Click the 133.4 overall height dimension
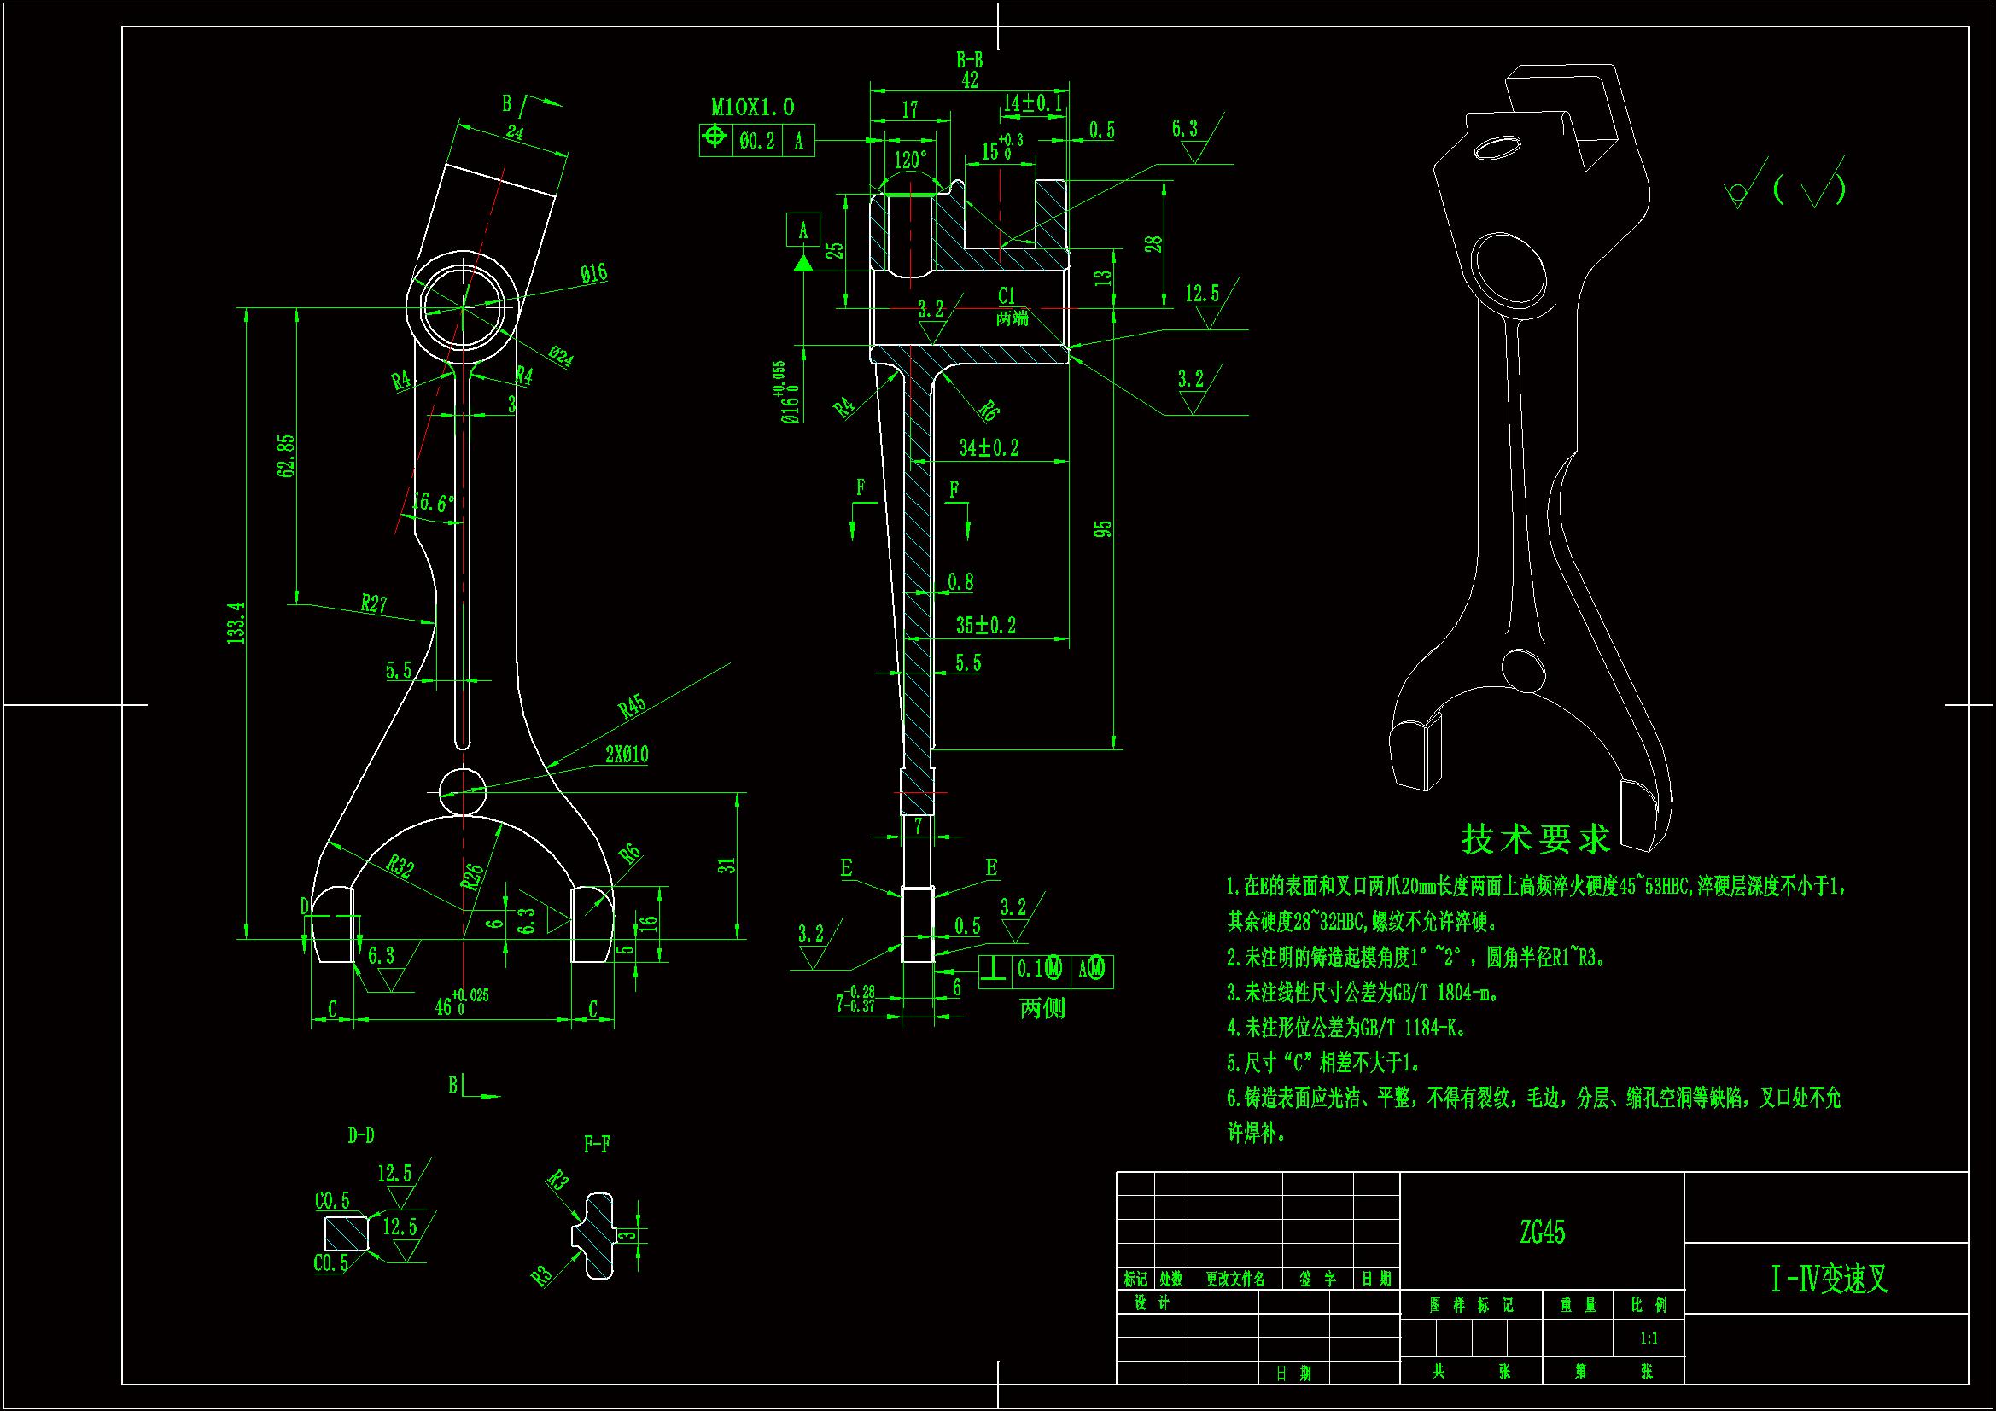 (x=236, y=622)
